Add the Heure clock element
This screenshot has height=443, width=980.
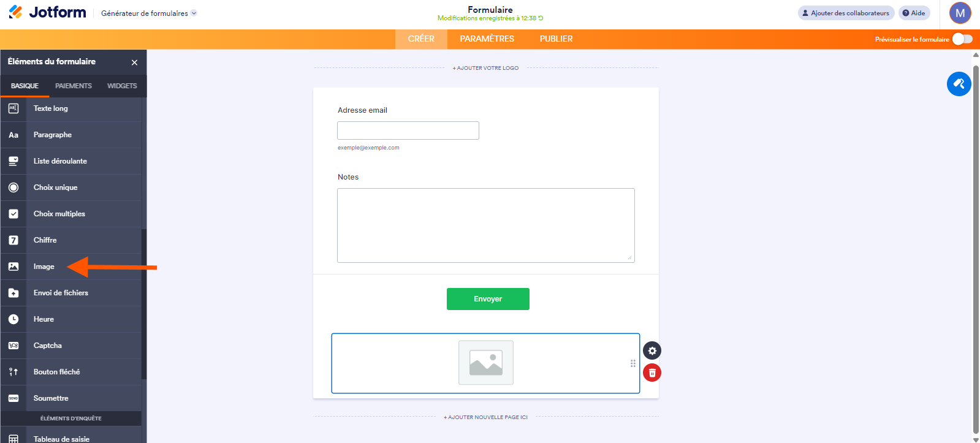click(x=71, y=319)
